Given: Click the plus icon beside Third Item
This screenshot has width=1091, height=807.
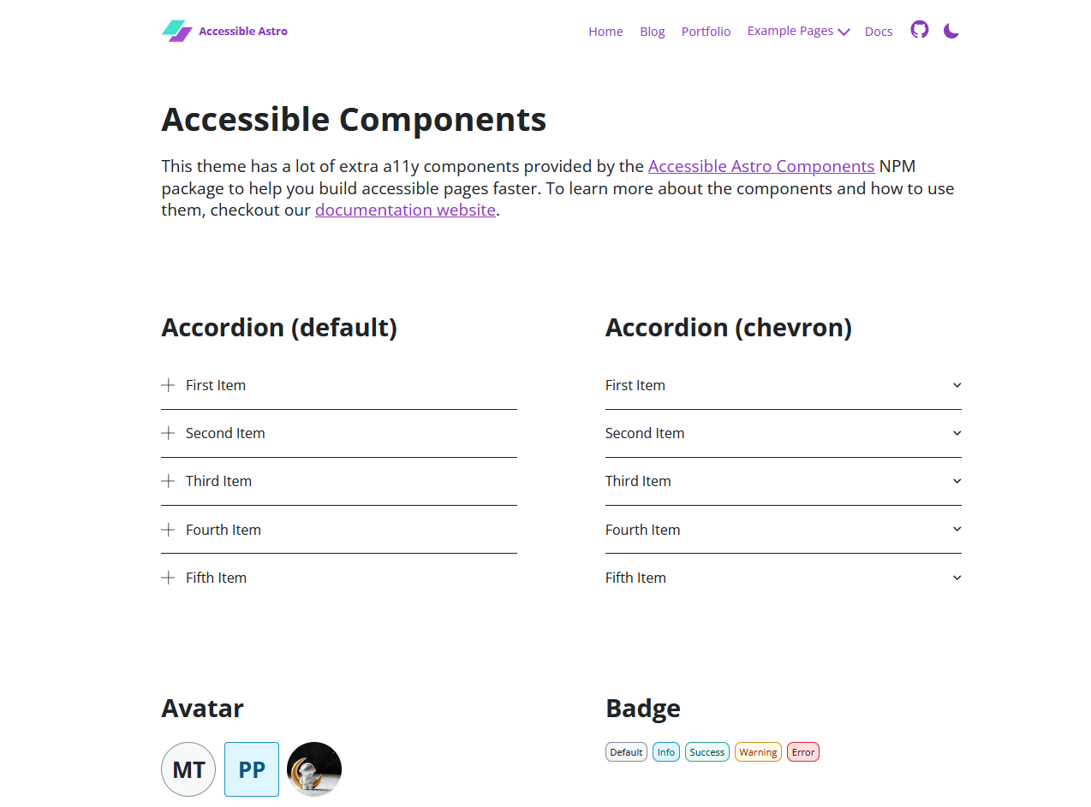Looking at the screenshot, I should pos(167,481).
